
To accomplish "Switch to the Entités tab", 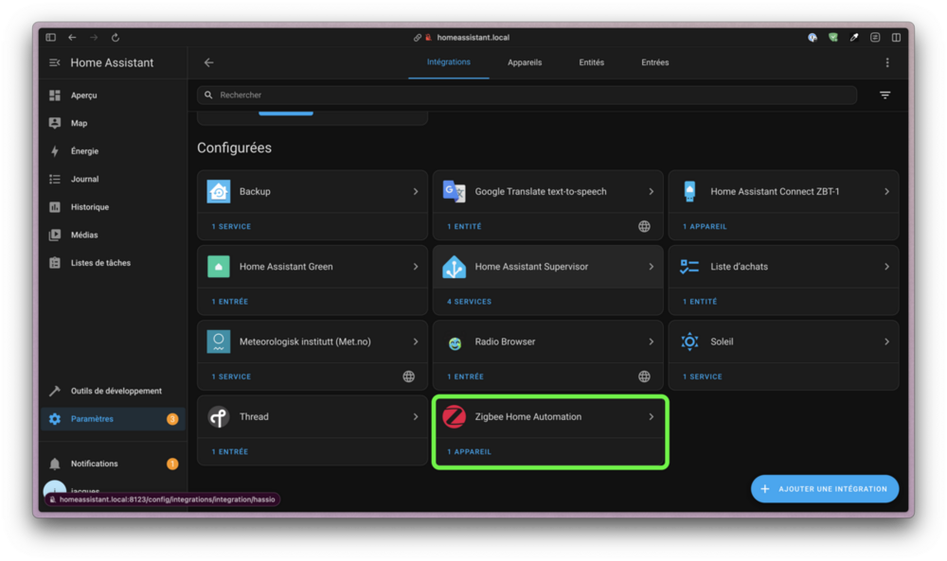I will [591, 62].
